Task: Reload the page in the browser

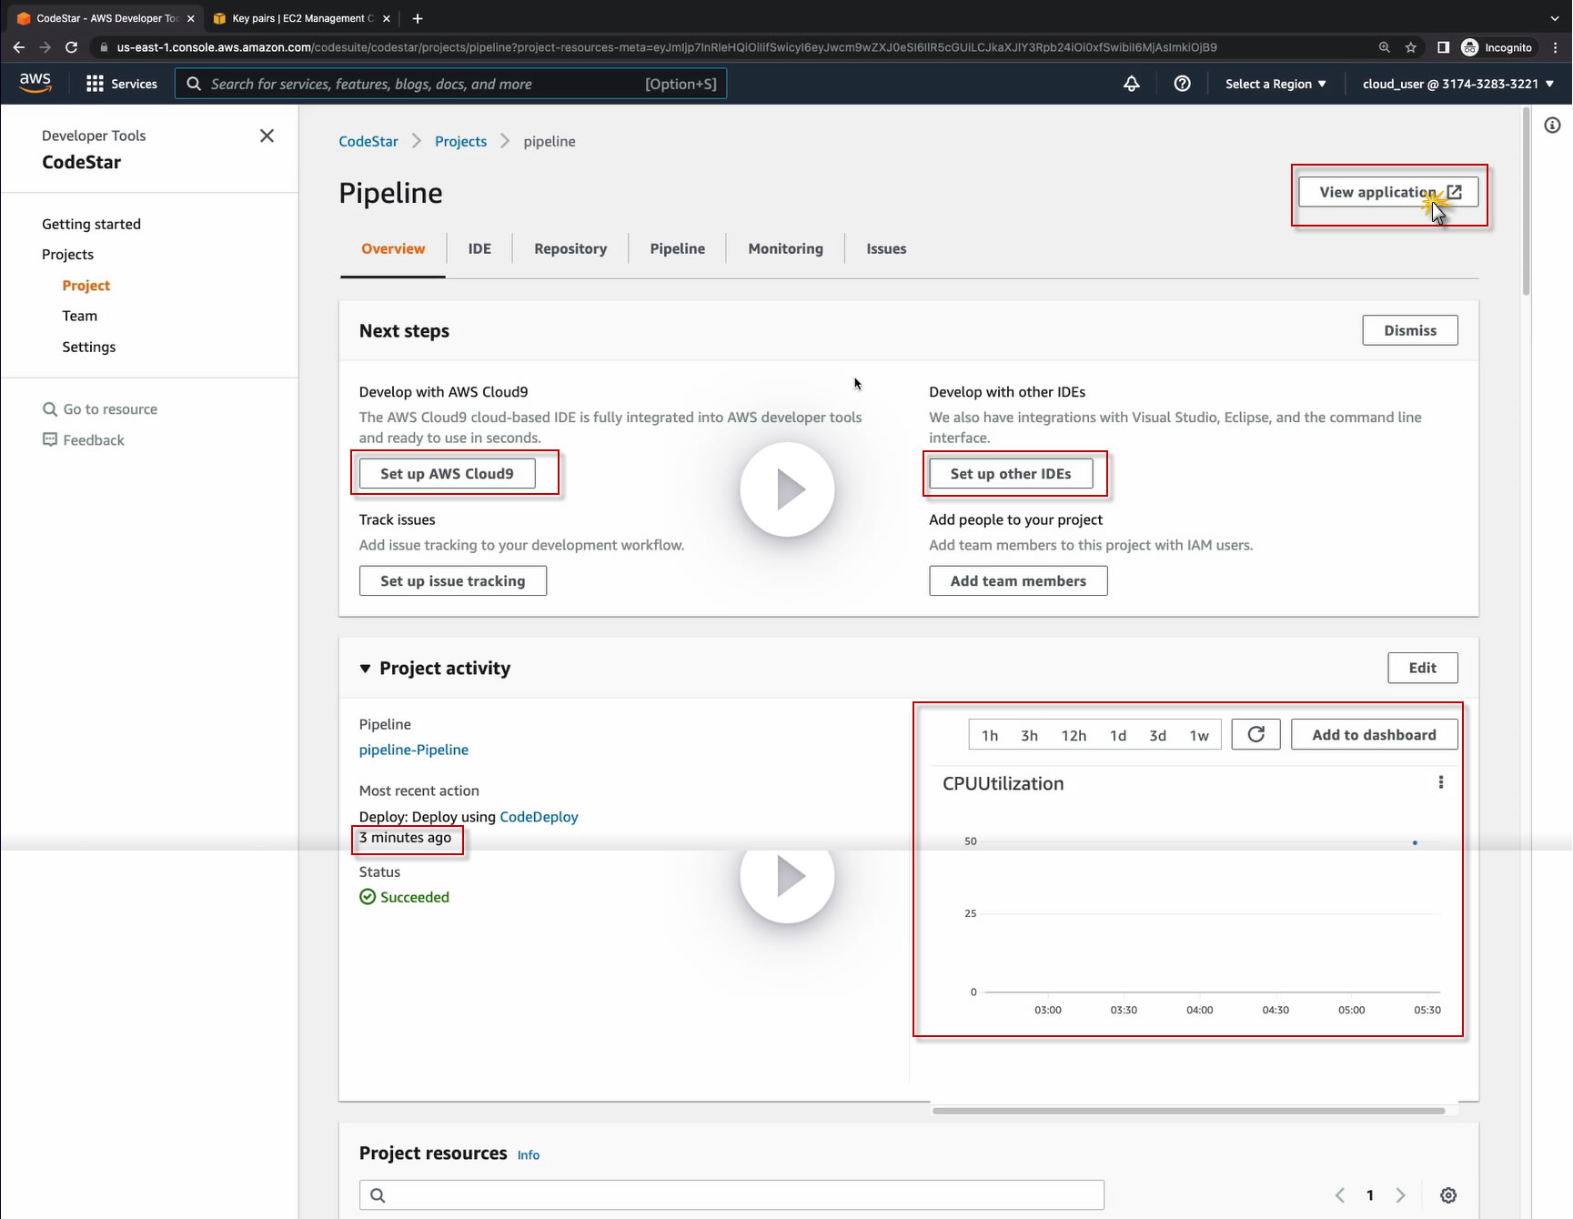Action: (x=71, y=47)
